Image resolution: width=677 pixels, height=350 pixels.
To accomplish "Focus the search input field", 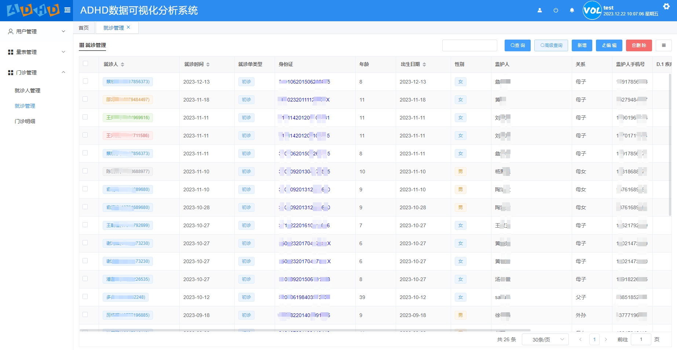I will [470, 45].
